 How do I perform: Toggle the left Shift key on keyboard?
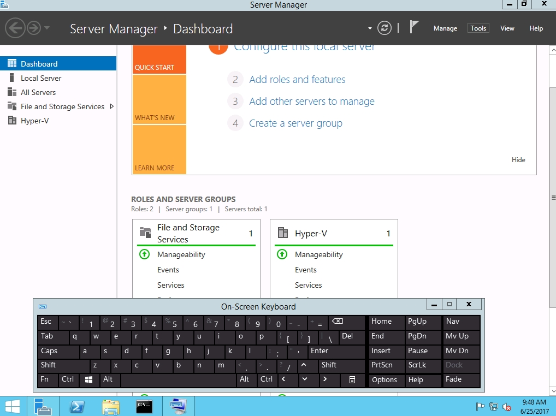pyautogui.click(x=62, y=365)
